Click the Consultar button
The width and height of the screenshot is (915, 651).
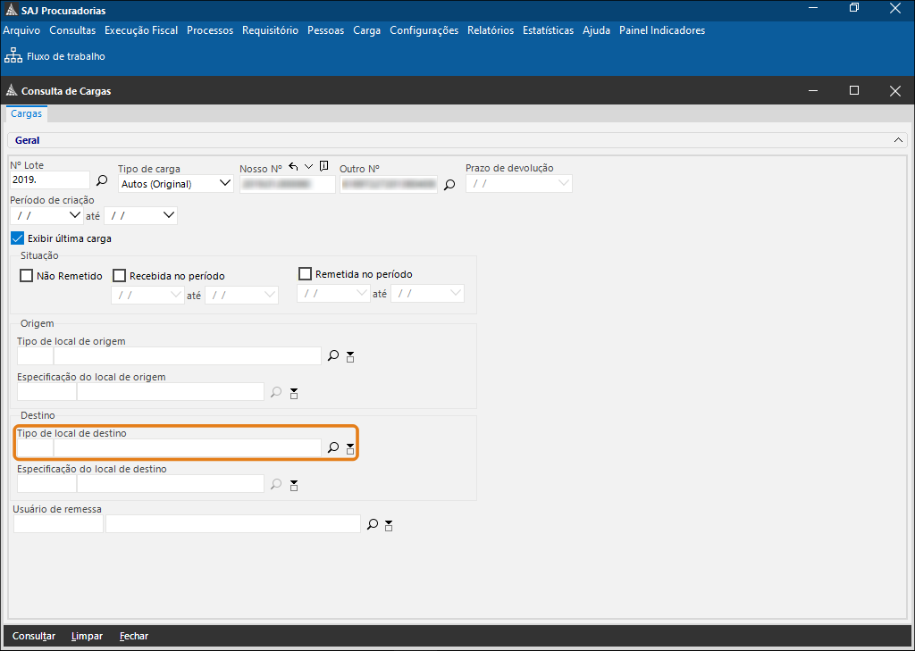point(34,636)
